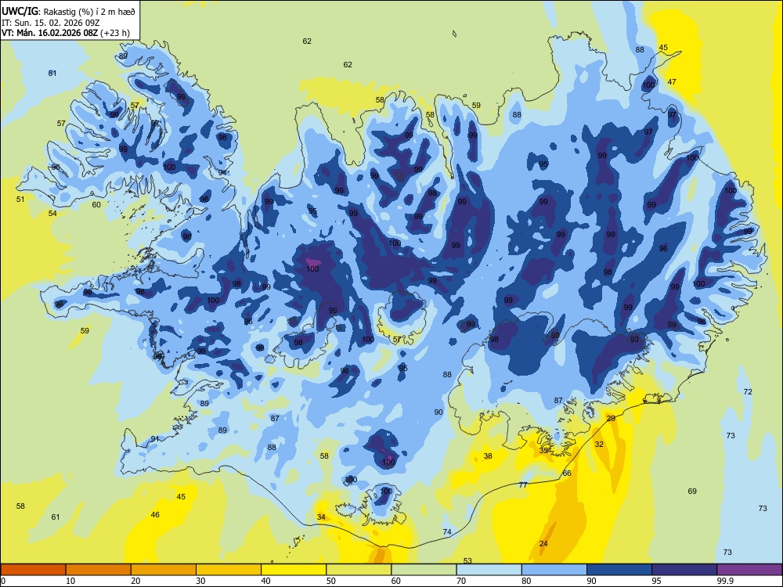Click the humidity value '94' on the map
Image resolution: width=783 pixels, height=587 pixels.
(x=222, y=173)
